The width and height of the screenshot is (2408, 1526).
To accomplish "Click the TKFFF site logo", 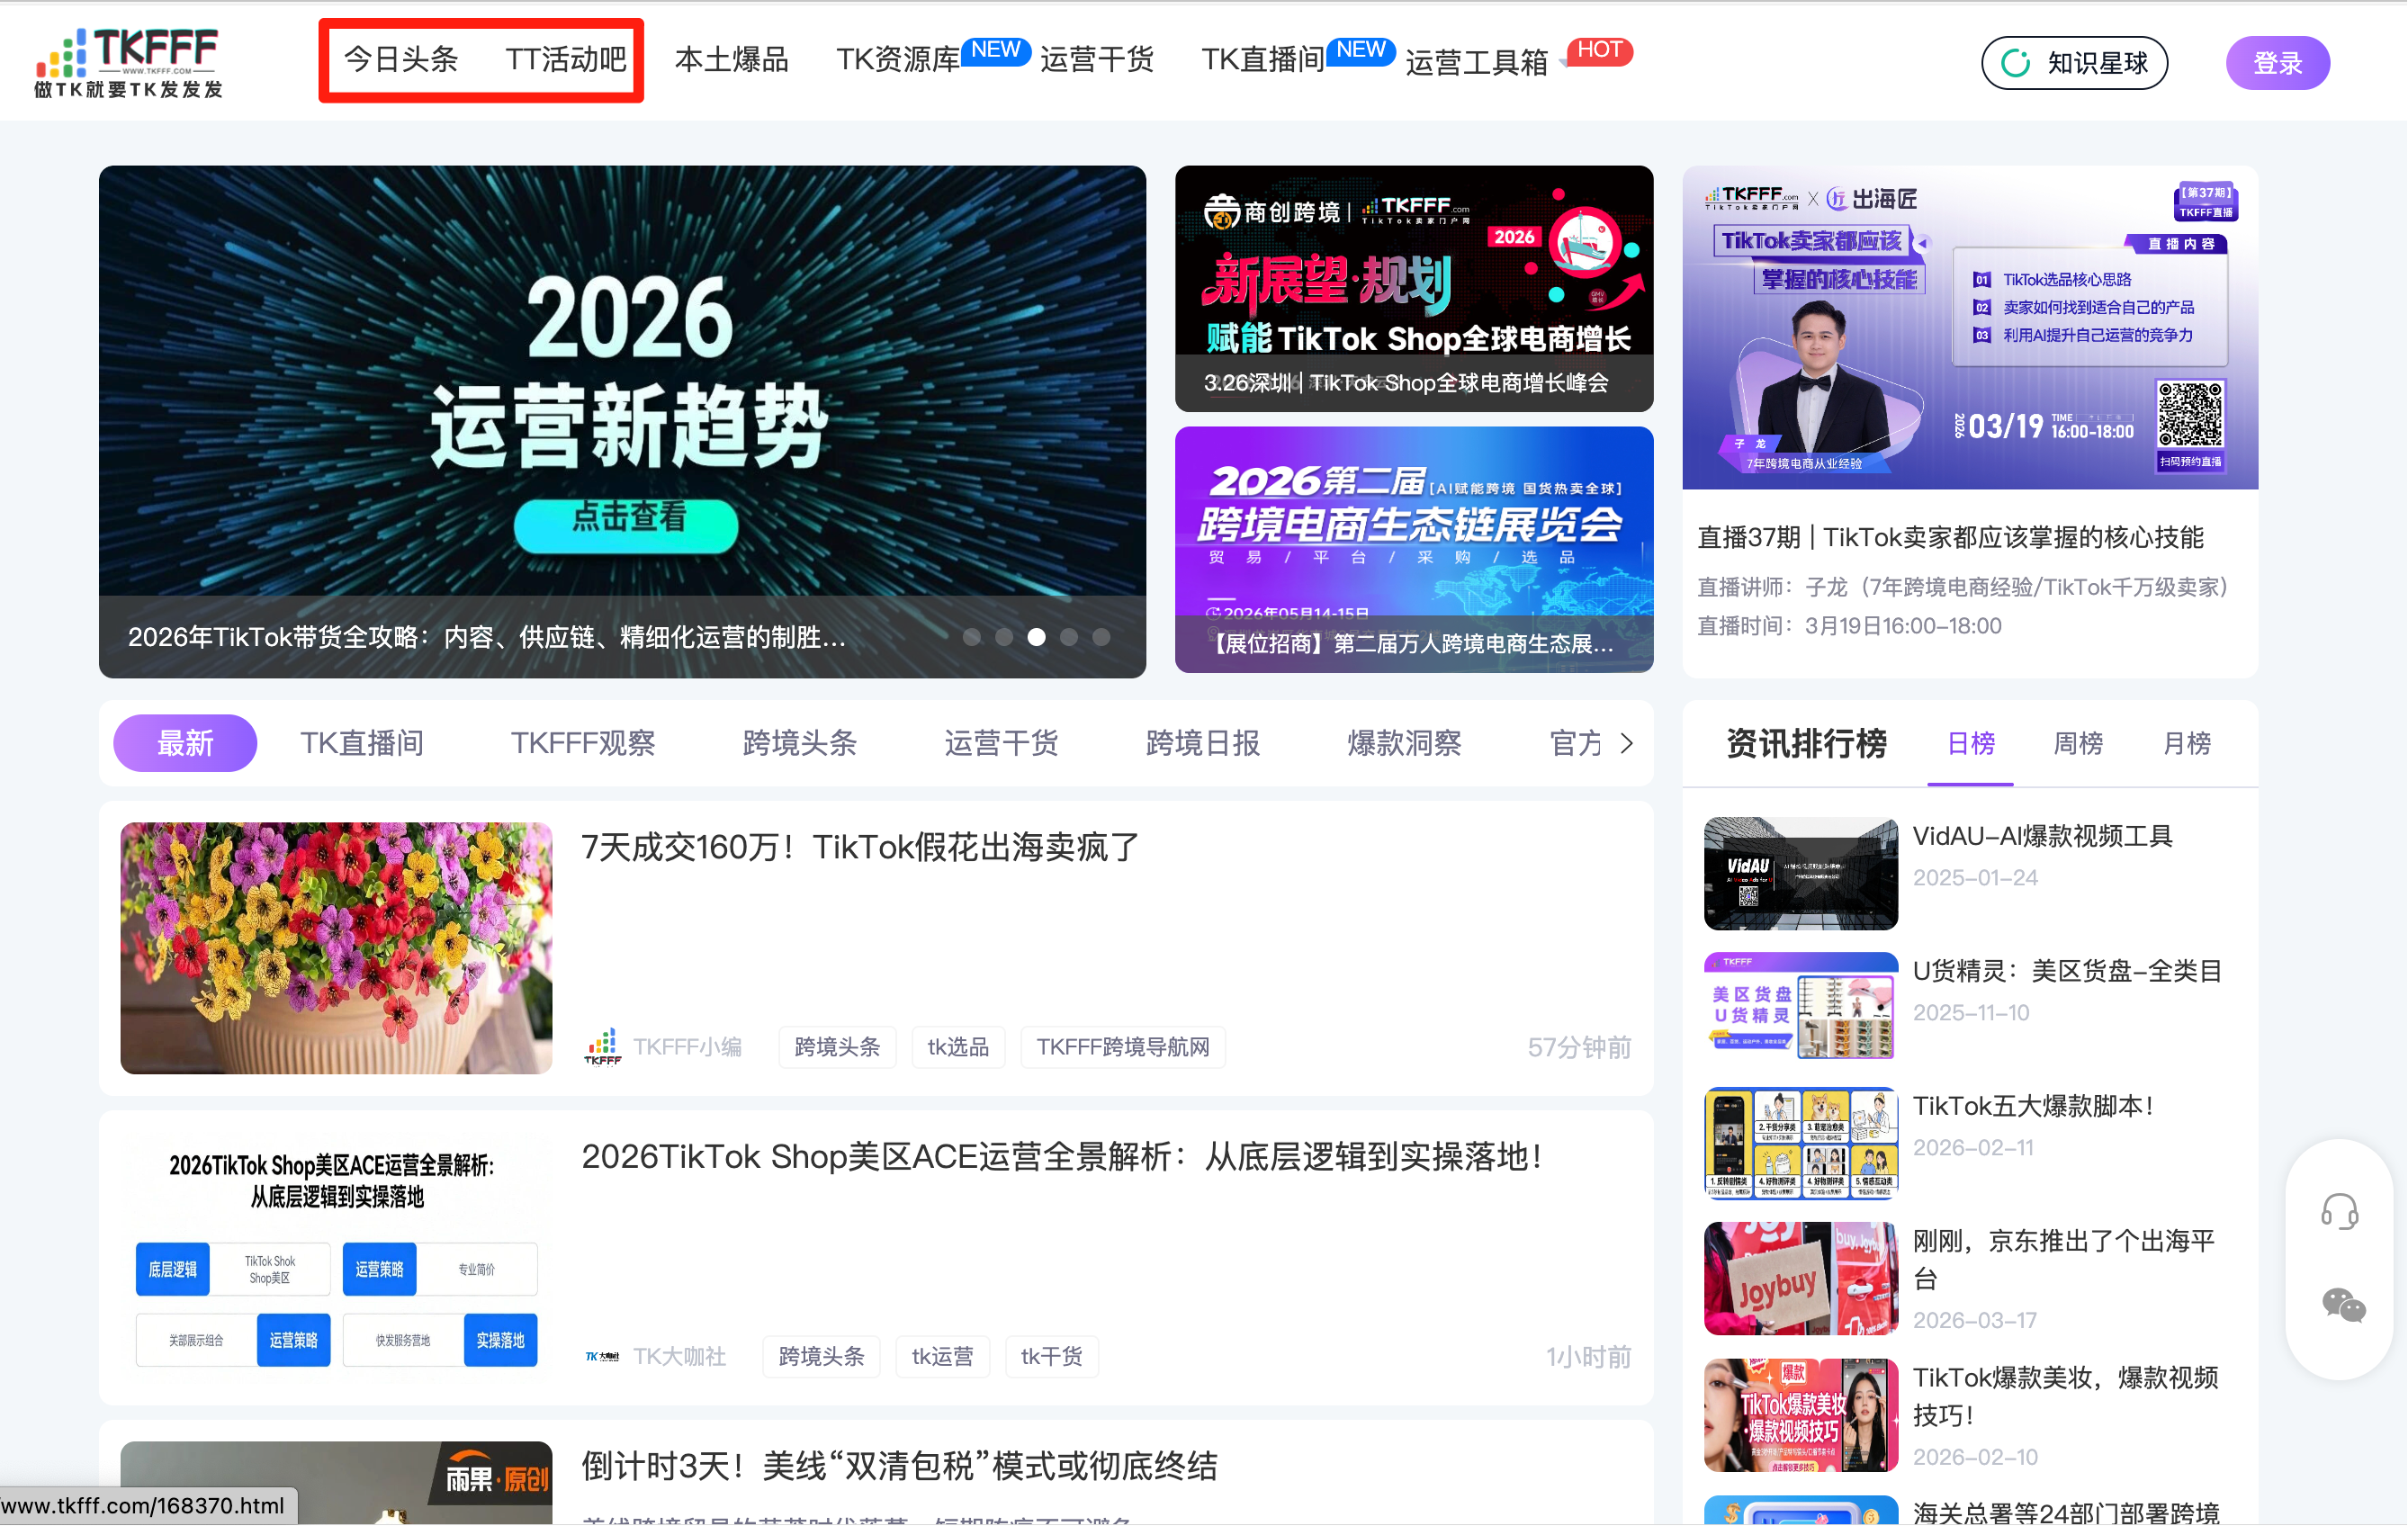I will [128, 62].
